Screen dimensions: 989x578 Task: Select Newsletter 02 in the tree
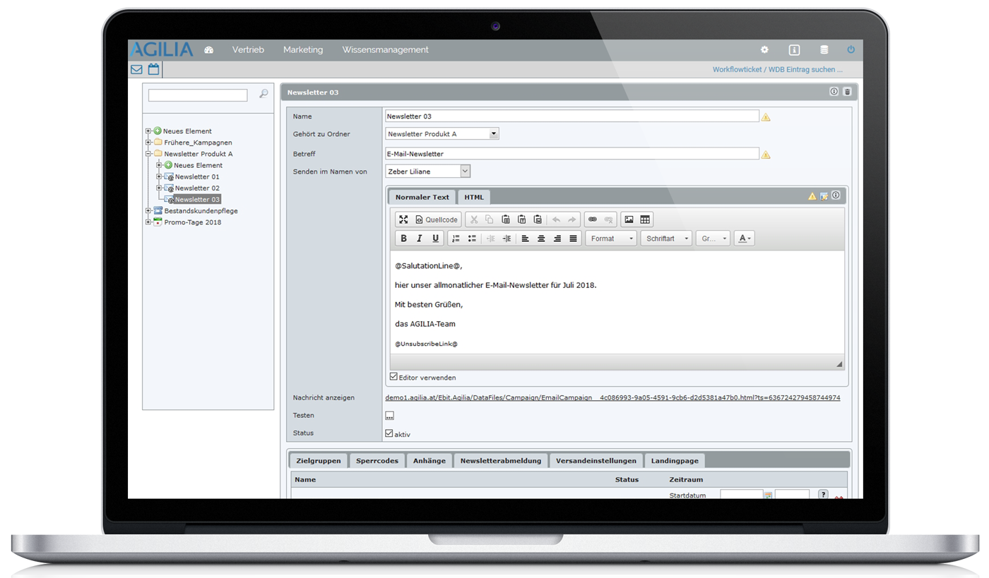[x=197, y=188]
